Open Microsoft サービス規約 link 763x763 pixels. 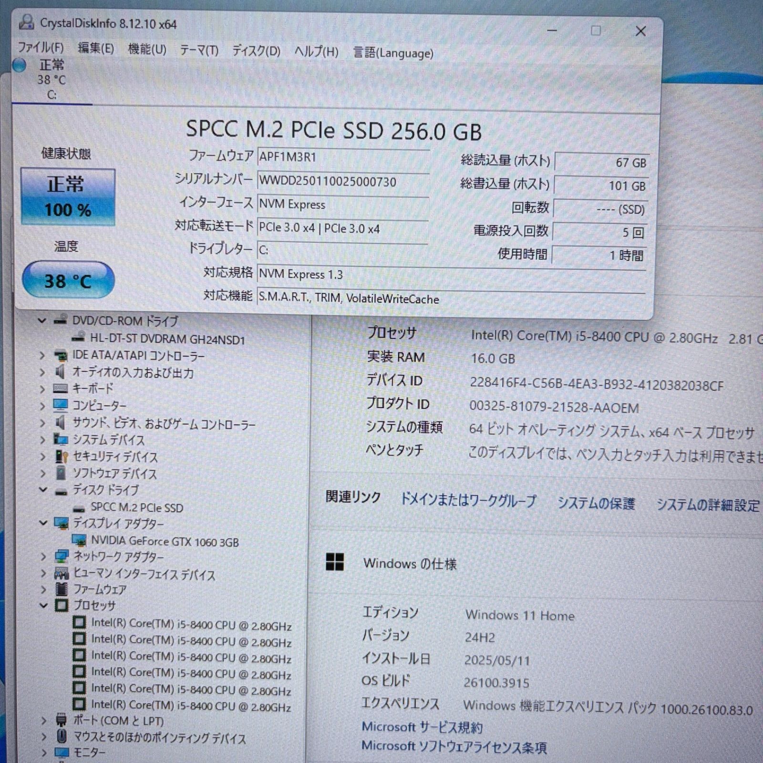pyautogui.click(x=422, y=727)
